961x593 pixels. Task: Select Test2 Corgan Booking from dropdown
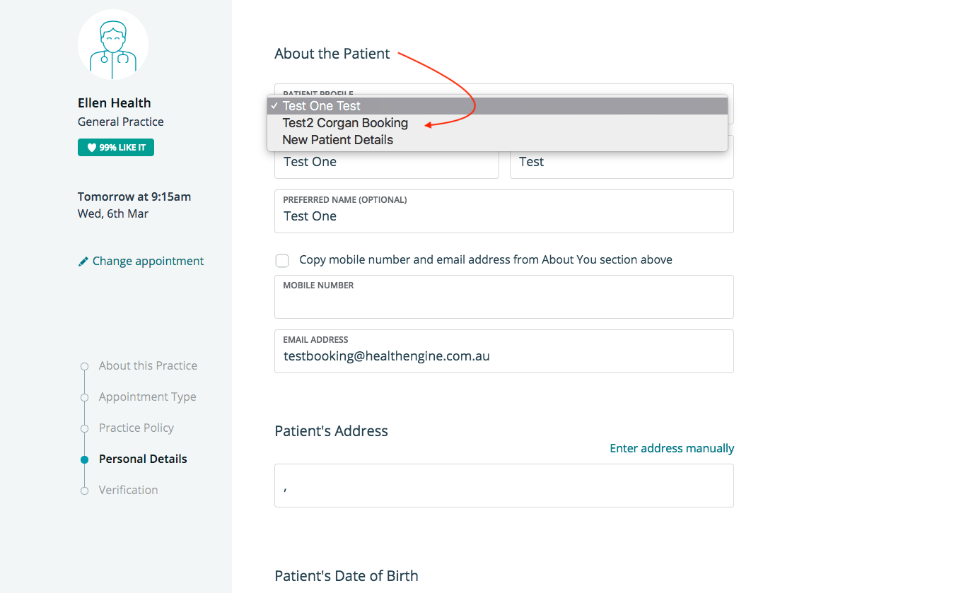[x=345, y=123]
